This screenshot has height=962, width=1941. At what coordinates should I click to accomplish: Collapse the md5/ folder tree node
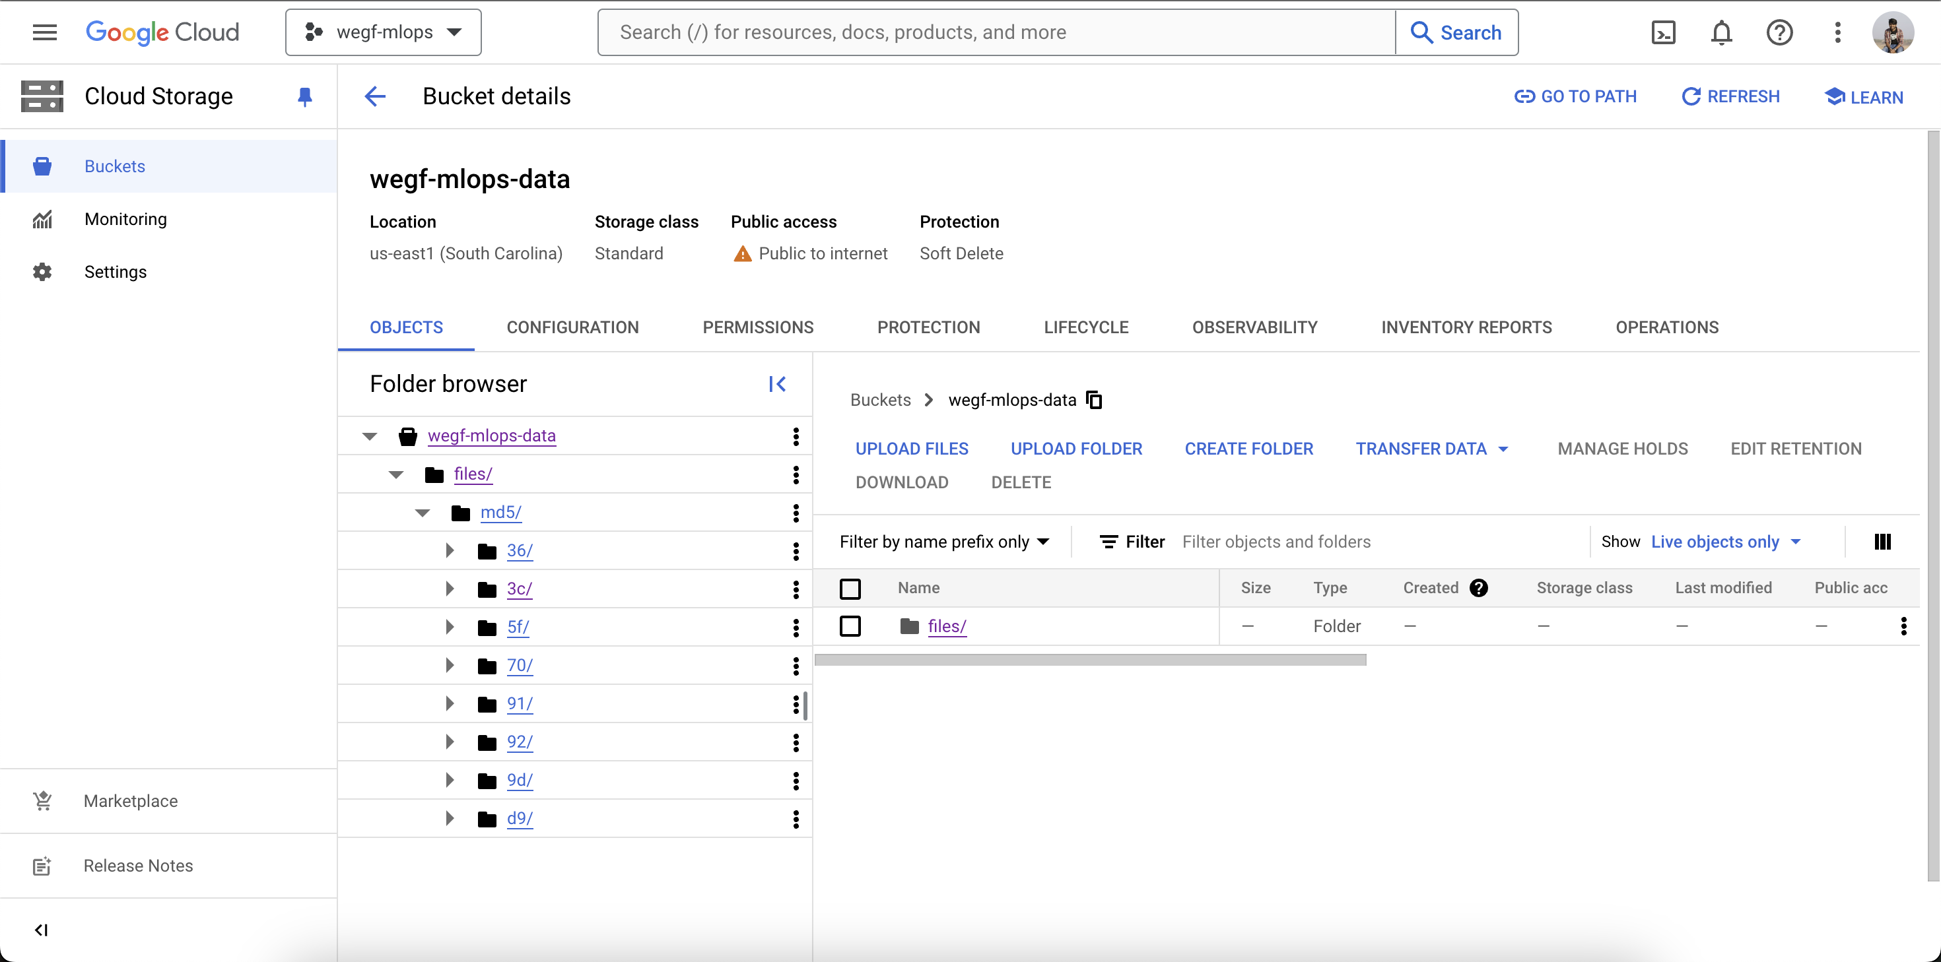(423, 513)
